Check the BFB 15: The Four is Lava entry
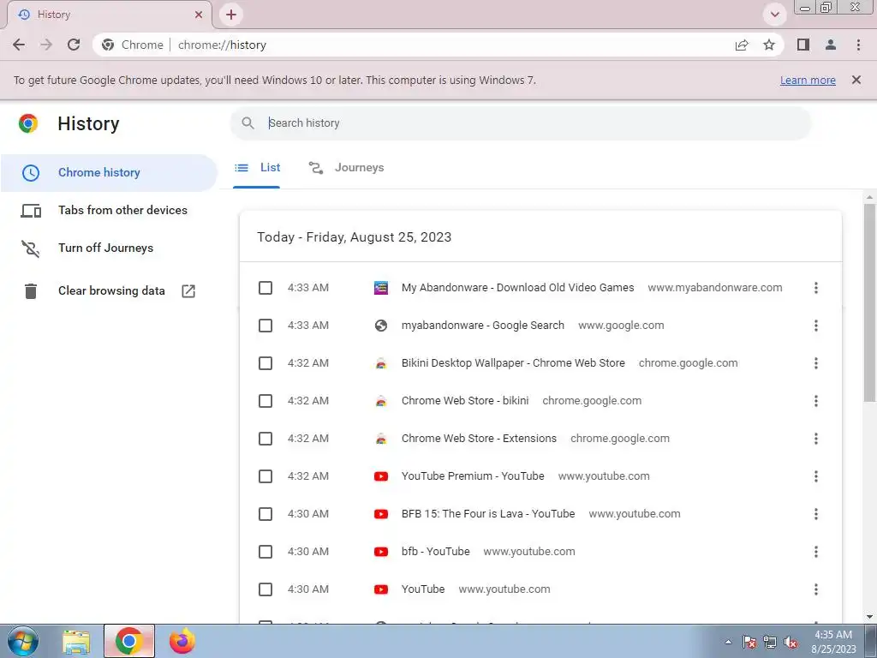 [265, 514]
